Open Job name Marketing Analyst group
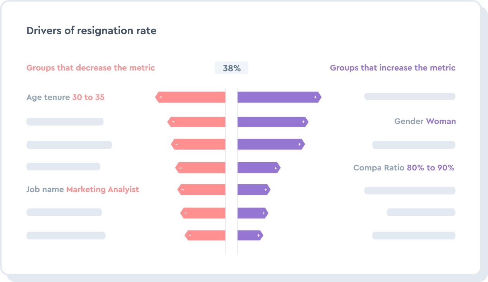Viewport: 488px width, 282px height. (82, 189)
